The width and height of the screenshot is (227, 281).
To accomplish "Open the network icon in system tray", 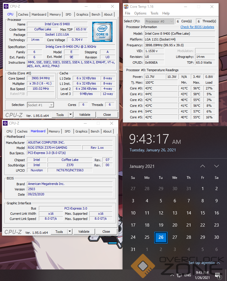I will 179,275.
